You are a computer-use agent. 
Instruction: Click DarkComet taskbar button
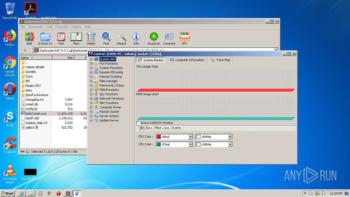pyautogui.click(x=77, y=193)
